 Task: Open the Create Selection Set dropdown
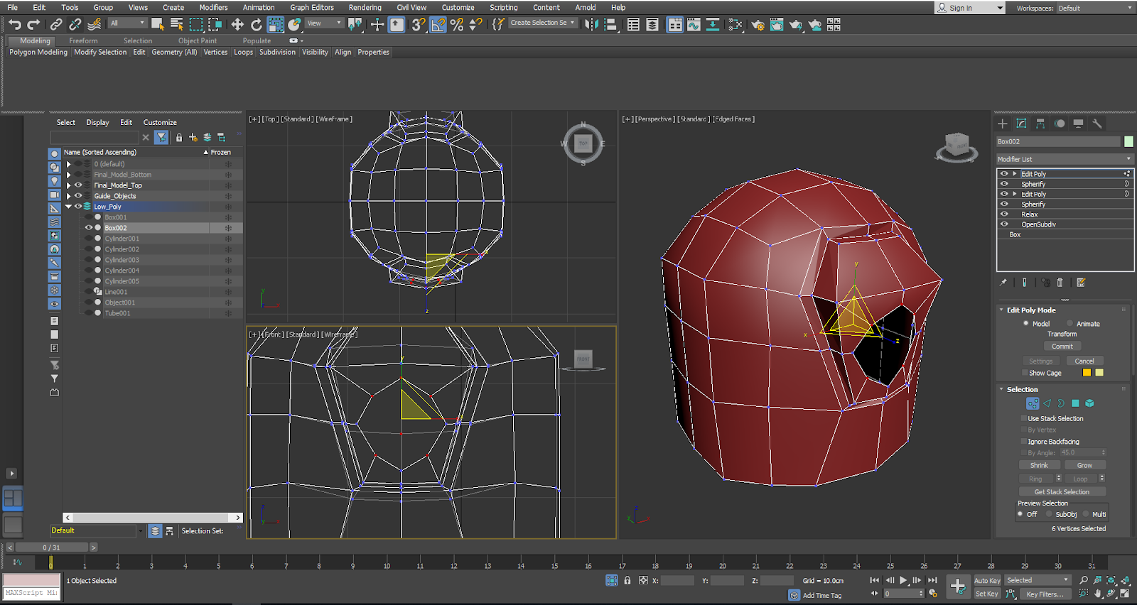click(543, 23)
